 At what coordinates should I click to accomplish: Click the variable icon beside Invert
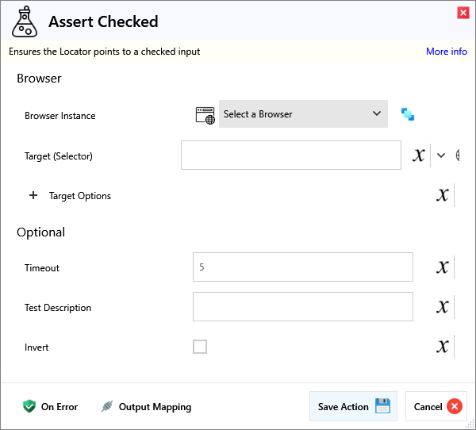click(443, 347)
